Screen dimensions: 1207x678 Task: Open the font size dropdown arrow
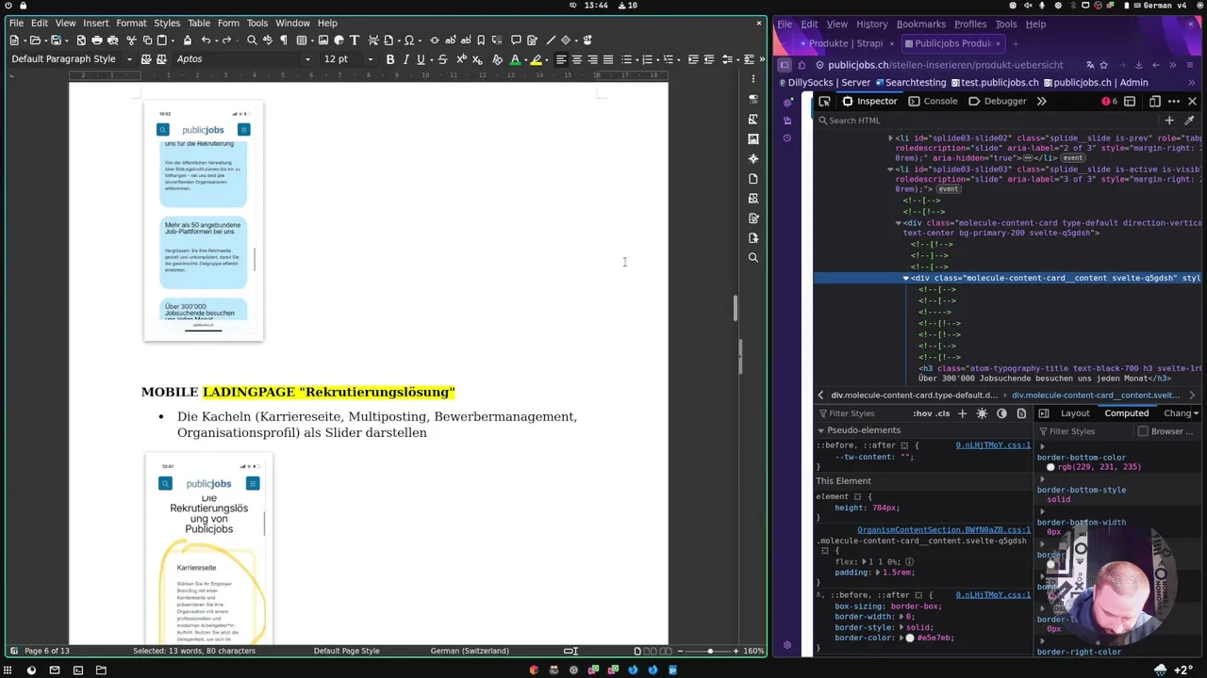[370, 59]
